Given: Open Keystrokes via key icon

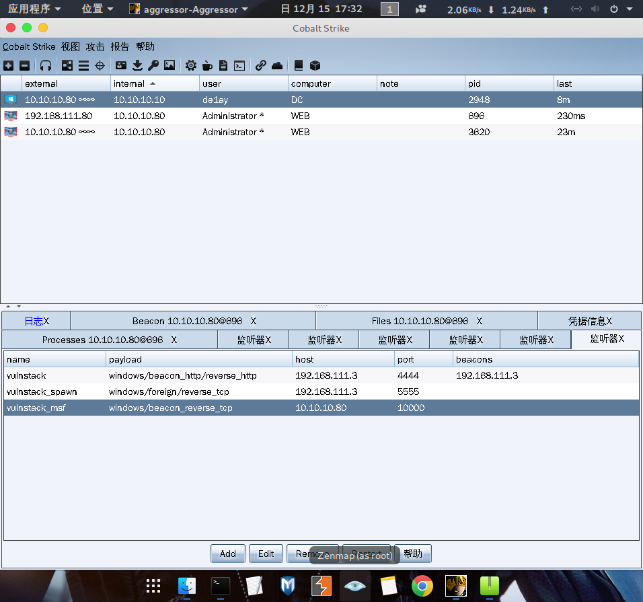Looking at the screenshot, I should (153, 66).
